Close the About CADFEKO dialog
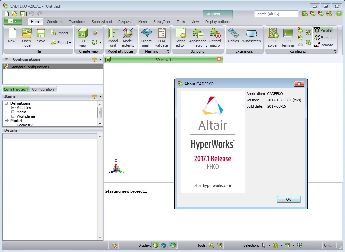The image size is (345, 252). [x=299, y=84]
